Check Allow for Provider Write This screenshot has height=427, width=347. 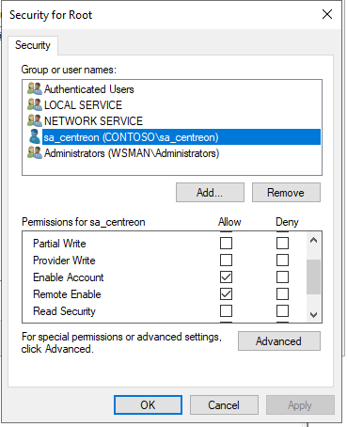click(226, 260)
